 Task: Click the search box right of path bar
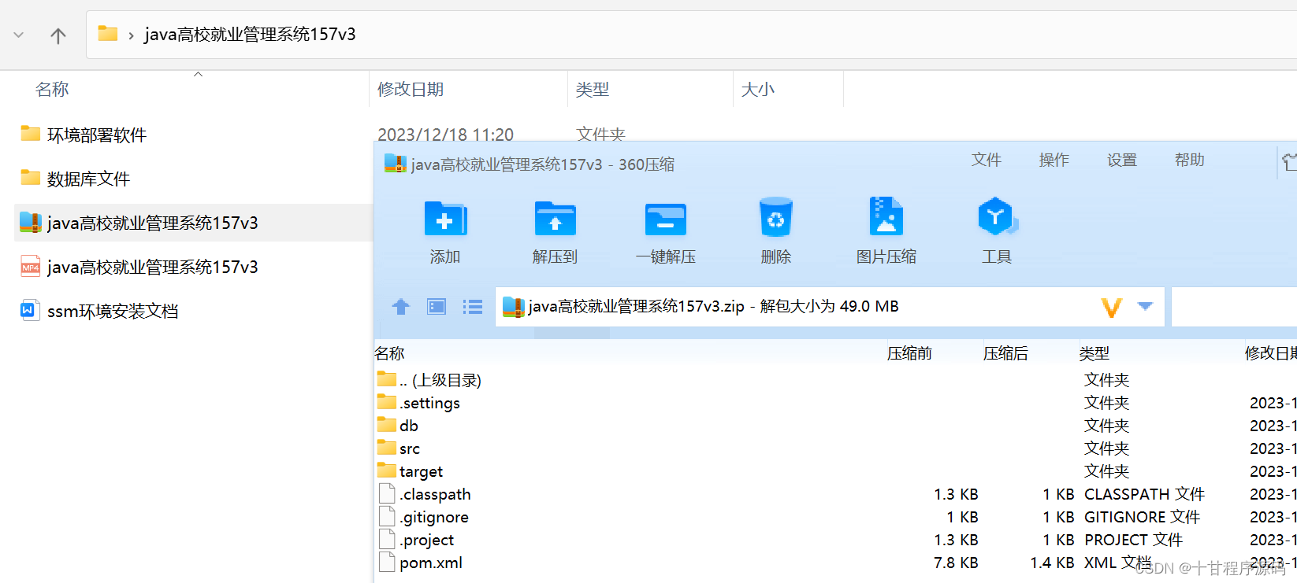(x=1235, y=307)
